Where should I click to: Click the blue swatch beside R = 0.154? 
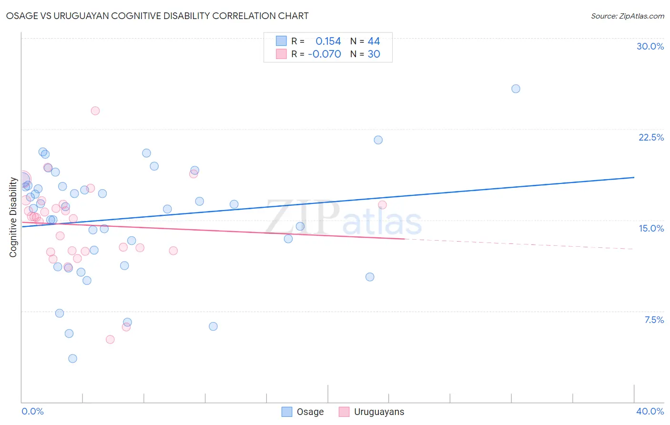click(x=281, y=41)
